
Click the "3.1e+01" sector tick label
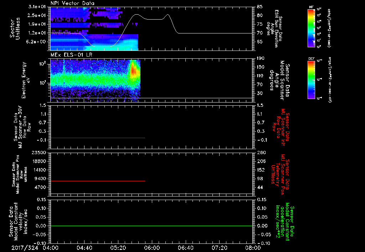[x=37, y=7]
